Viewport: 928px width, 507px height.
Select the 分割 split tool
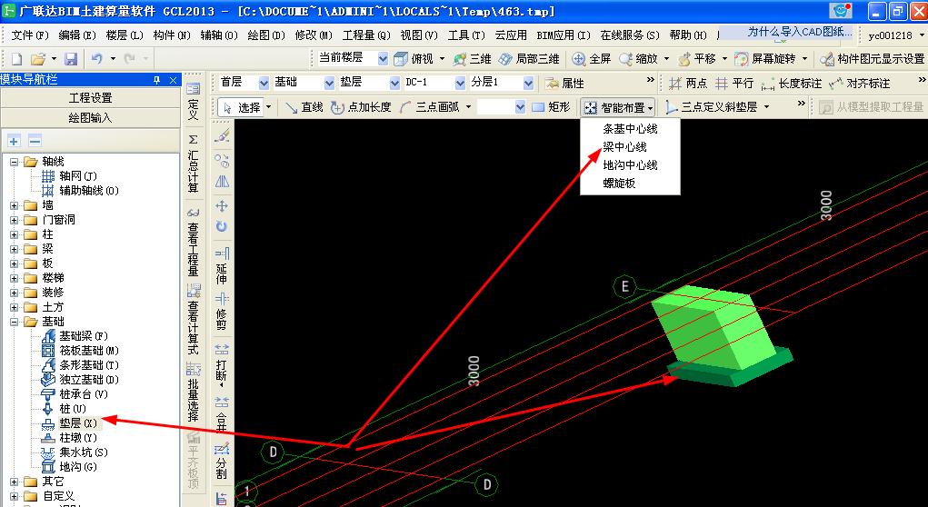tap(222, 462)
